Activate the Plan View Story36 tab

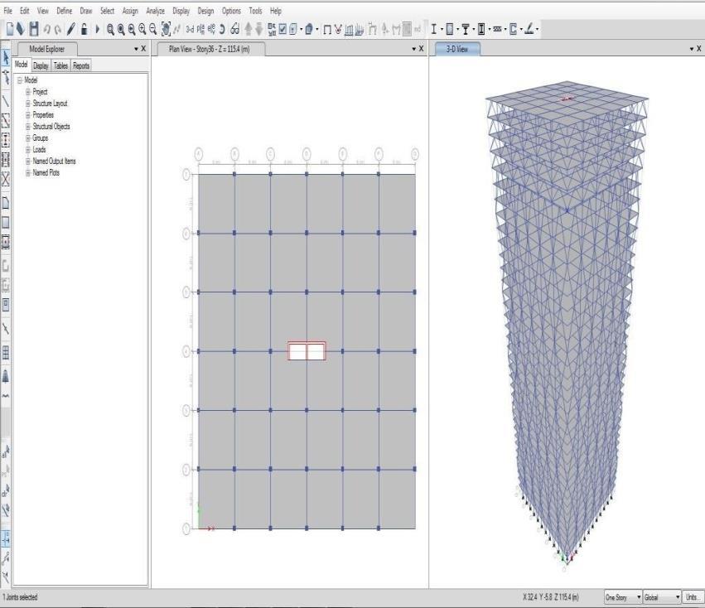click(210, 49)
